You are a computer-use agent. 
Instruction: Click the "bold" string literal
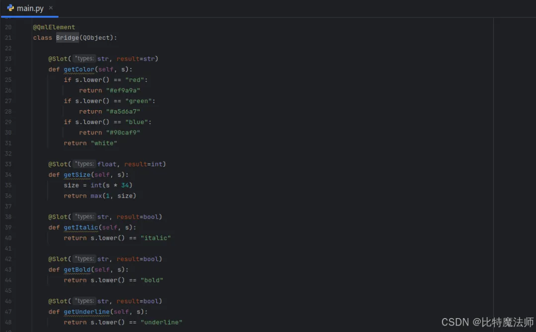tap(152, 280)
